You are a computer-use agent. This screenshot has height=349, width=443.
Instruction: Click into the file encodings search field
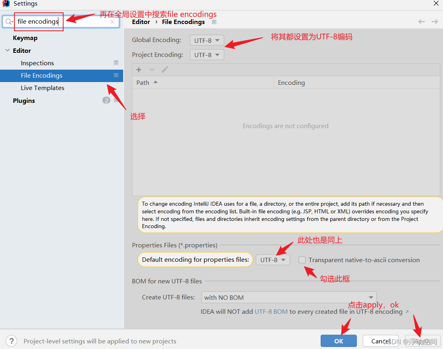pos(62,22)
